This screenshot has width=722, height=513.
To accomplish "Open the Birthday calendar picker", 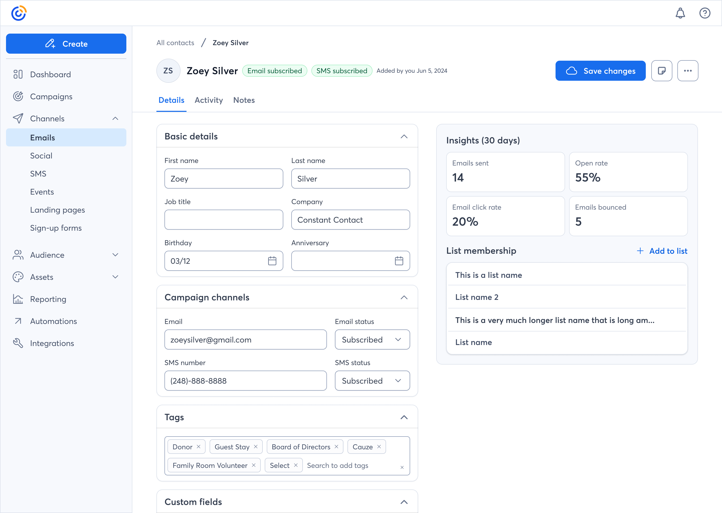I will [x=272, y=261].
